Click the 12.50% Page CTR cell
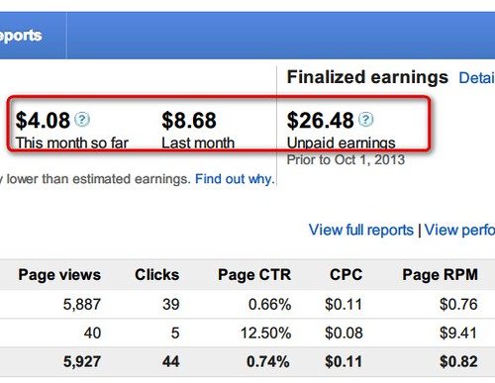The width and height of the screenshot is (495, 383). point(265,333)
